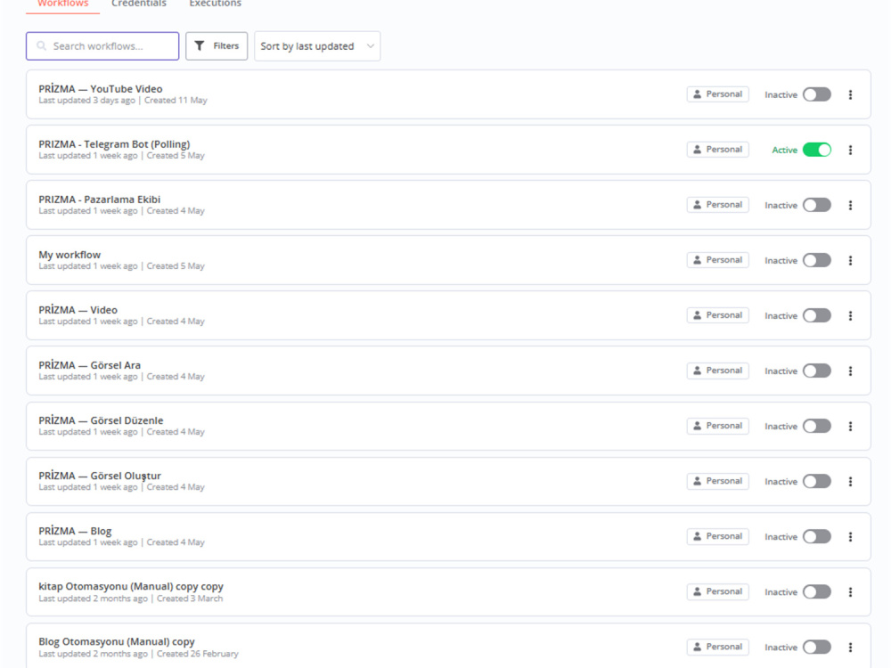
Task: Click Personal badge on PRİZMA — Blog row
Action: pyautogui.click(x=717, y=536)
